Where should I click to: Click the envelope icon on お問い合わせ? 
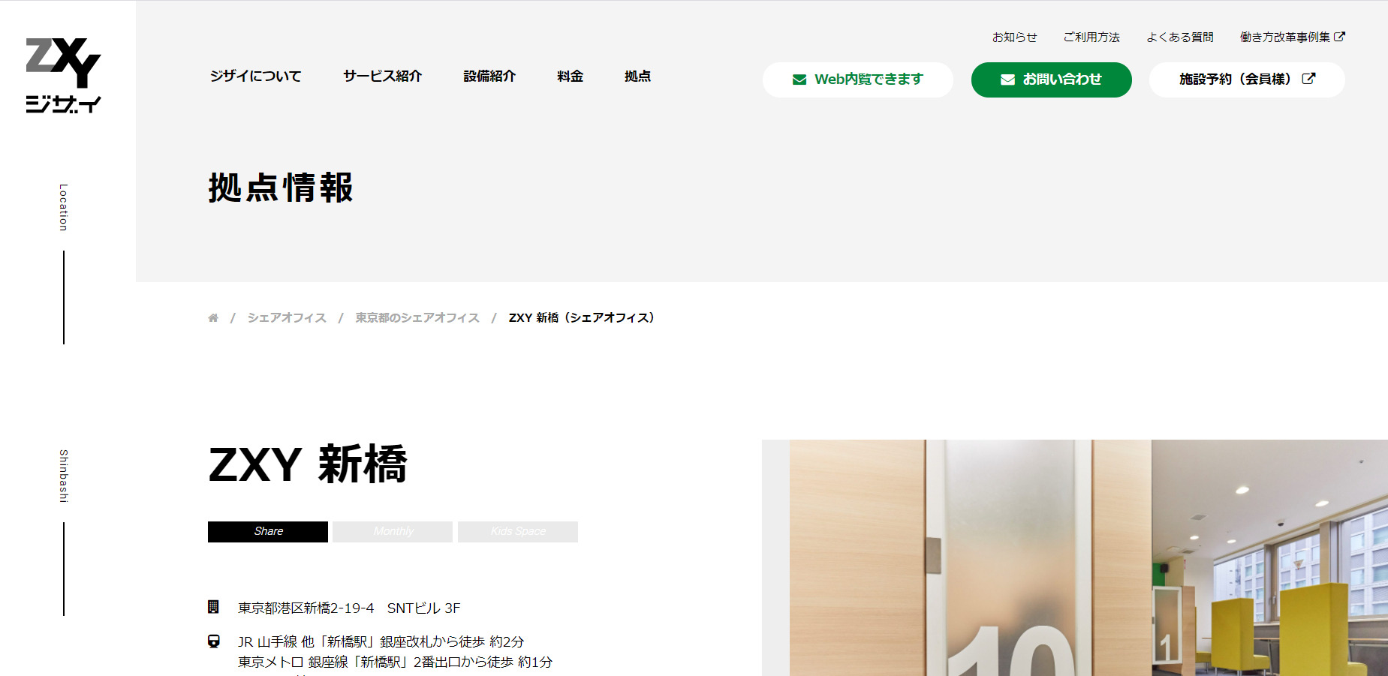(1007, 80)
